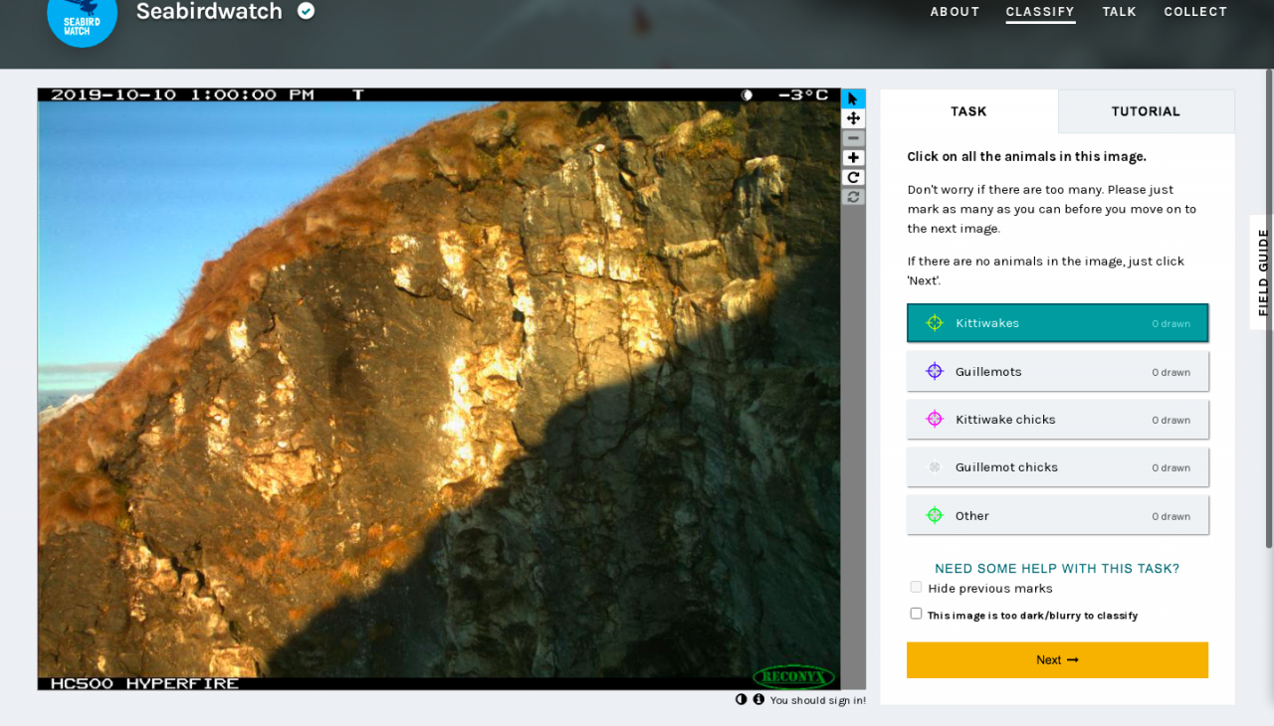Click the '-3°C' temperature reading
Screen dimensions: 1274x726
[x=803, y=95]
